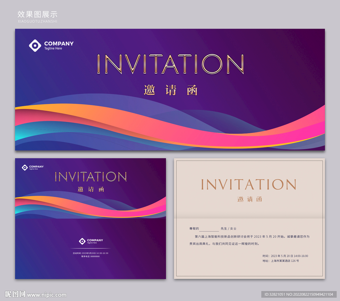The width and height of the screenshot is (340, 301).
Task: Click the COMPANY text on folded card back
Action: click(95, 240)
